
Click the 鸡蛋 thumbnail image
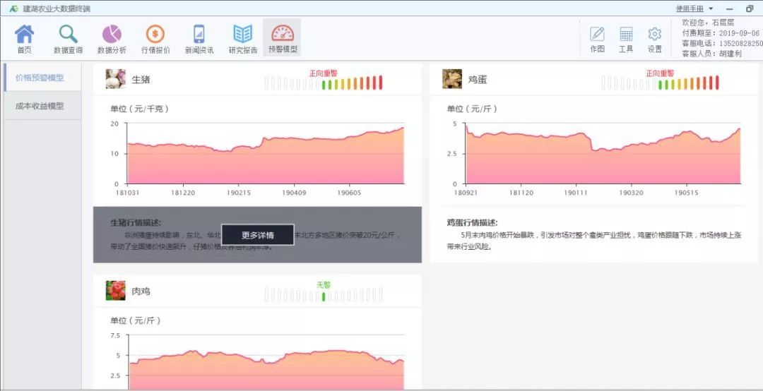coord(452,79)
